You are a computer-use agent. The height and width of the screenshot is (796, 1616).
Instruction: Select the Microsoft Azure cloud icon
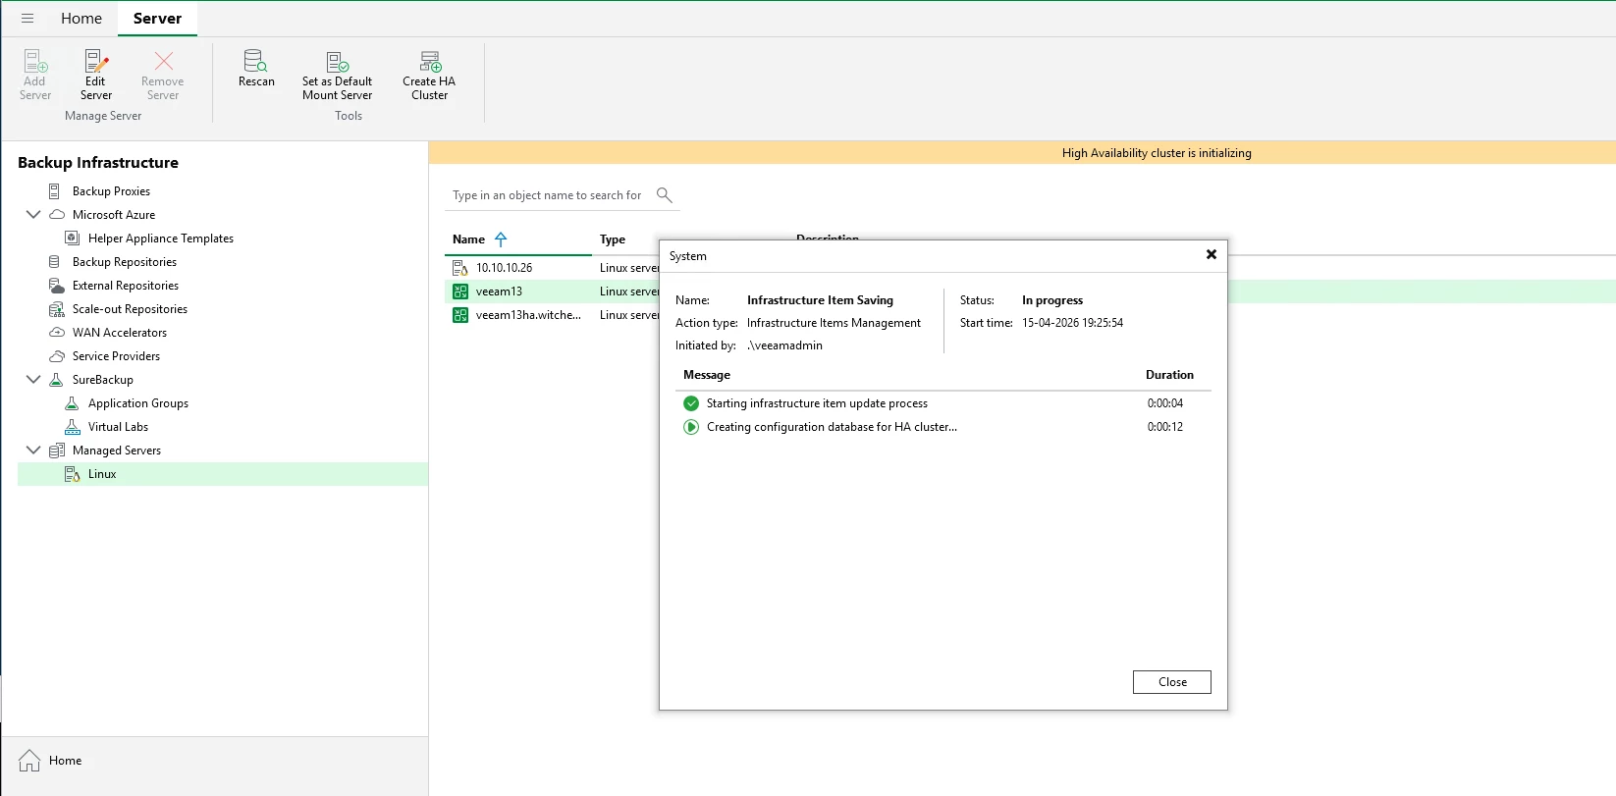click(x=57, y=215)
